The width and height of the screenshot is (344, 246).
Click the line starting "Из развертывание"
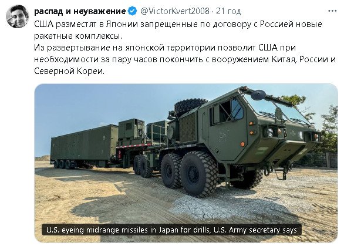pos(165,48)
